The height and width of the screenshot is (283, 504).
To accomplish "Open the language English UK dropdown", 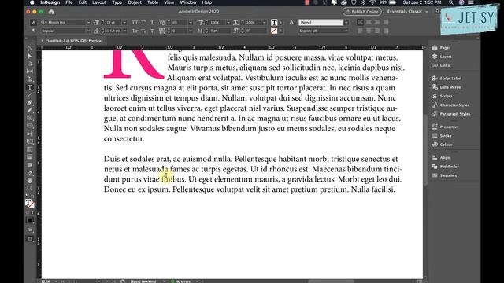I will click(x=346, y=31).
